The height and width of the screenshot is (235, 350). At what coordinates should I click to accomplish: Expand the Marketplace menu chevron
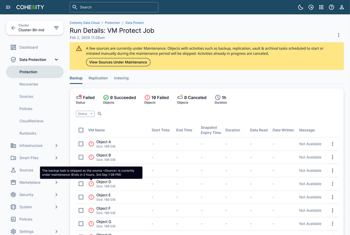click(x=56, y=182)
